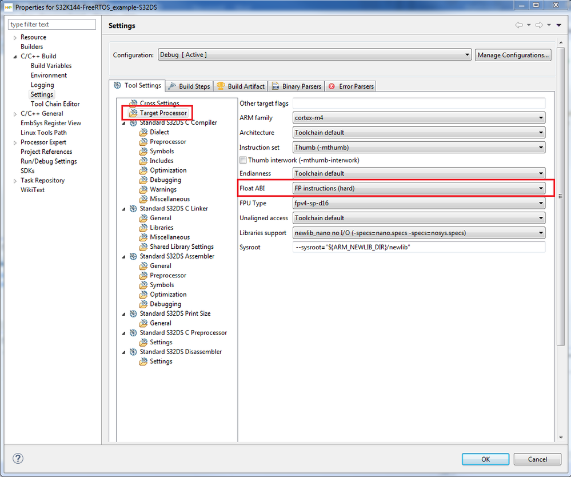Click the Standard S32DS C Preprocessor tool icon

point(134,333)
